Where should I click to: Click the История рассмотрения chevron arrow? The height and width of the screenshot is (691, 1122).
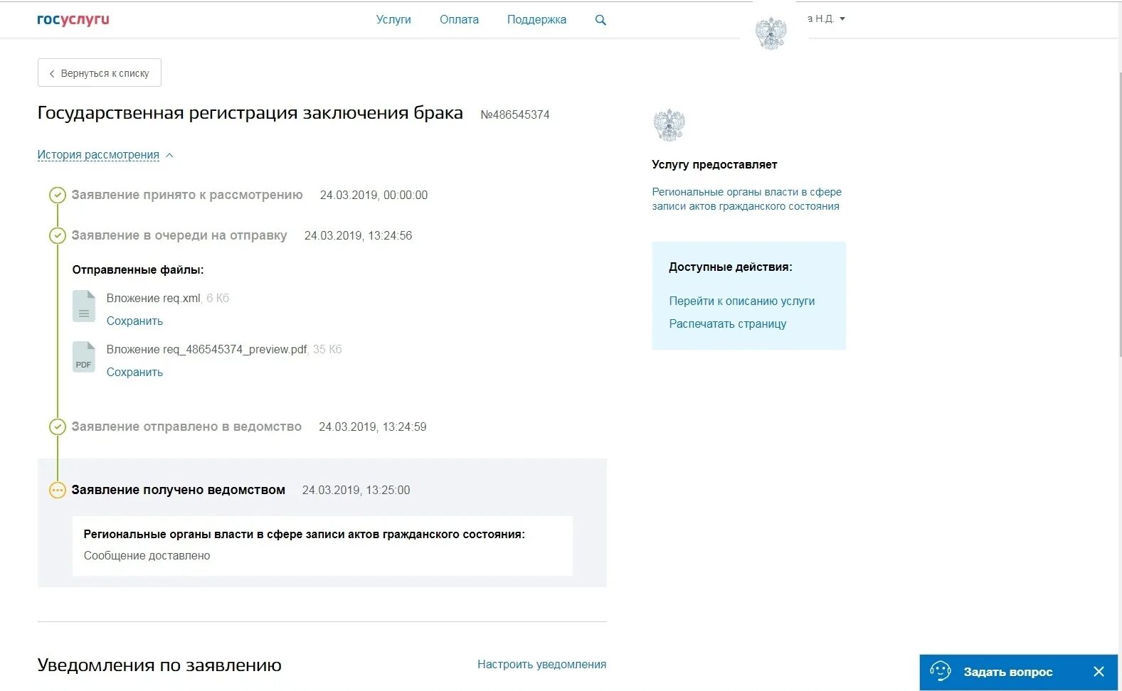tap(169, 155)
